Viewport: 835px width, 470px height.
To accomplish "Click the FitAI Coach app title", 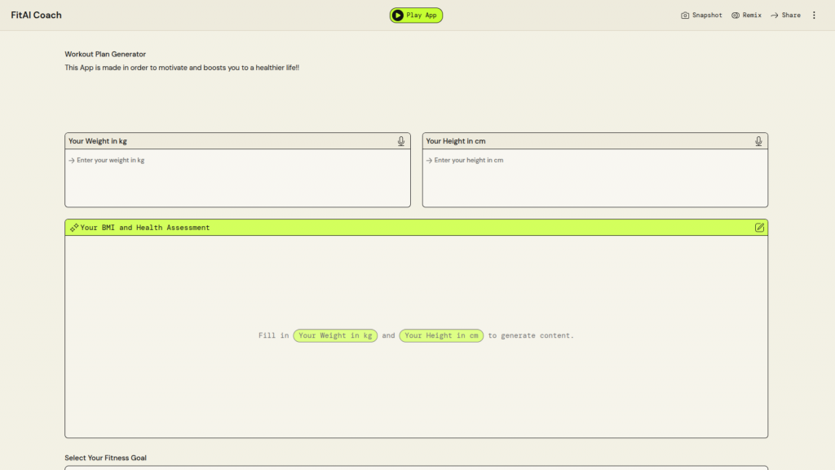I will click(36, 16).
